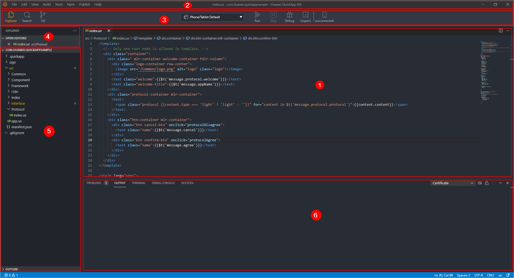Switch to the DevTool tab
The width and height of the screenshot is (514, 278).
tap(187, 183)
